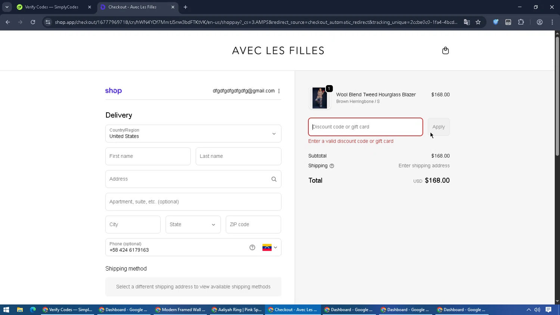Click the browser URL address bar
560x315 pixels.
tap(256, 22)
